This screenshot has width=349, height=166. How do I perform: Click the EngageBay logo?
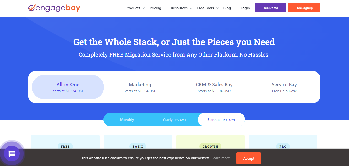pyautogui.click(x=54, y=8)
